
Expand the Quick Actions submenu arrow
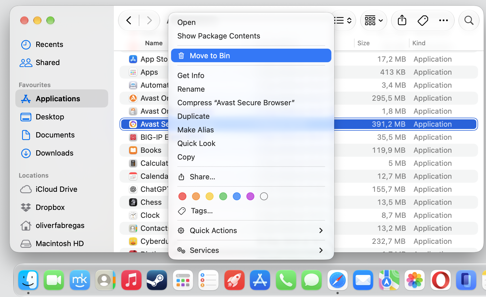[x=321, y=231]
